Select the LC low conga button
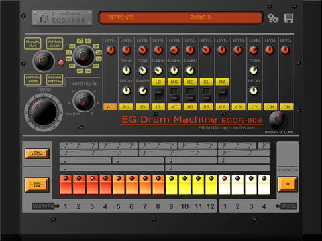322x241 pixels. click(x=158, y=82)
